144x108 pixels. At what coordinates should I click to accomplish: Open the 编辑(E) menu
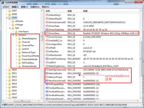point(15,7)
